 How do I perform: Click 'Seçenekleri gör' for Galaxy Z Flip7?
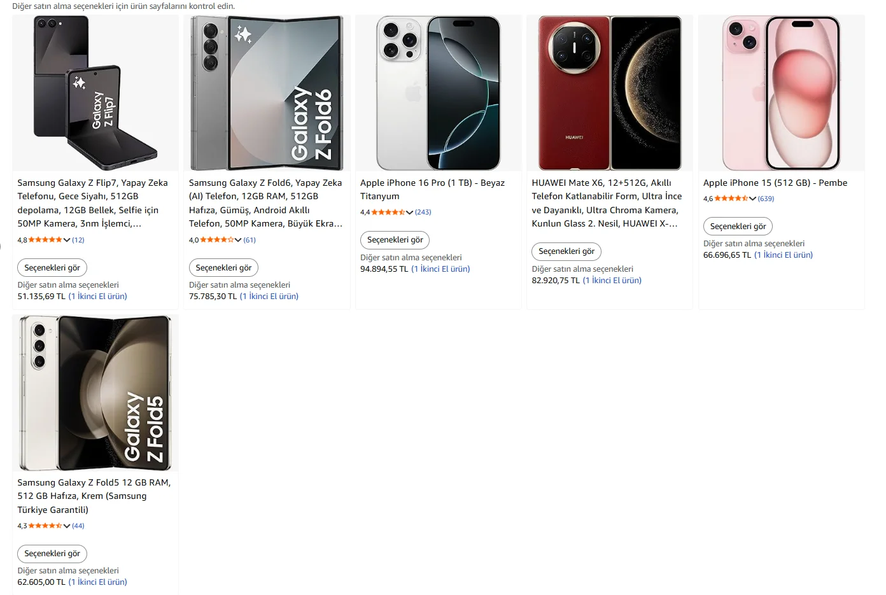(52, 268)
